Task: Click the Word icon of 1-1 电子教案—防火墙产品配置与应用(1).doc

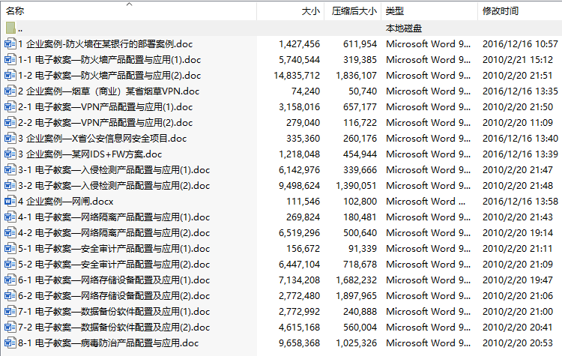Action: pyautogui.click(x=10, y=60)
